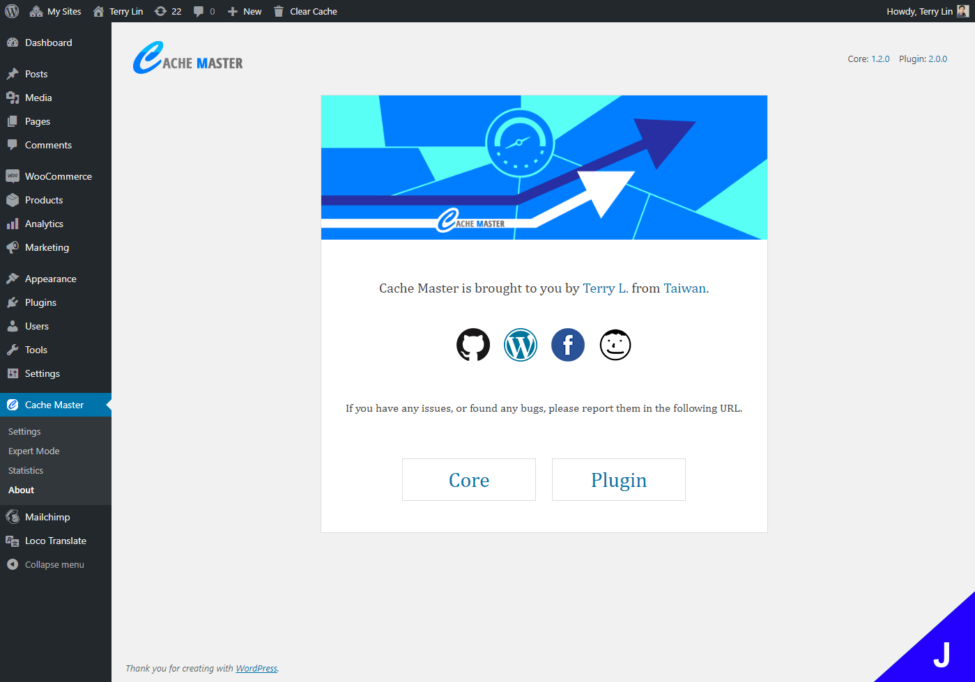Open the GitHub profile icon
Viewport: 975px width, 682px height.
point(473,345)
